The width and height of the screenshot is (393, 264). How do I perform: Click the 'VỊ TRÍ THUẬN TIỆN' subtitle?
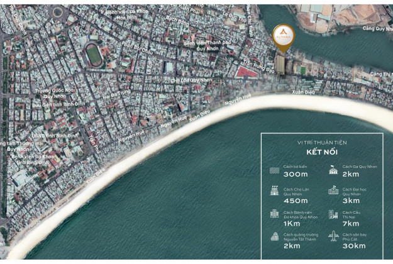322,143
